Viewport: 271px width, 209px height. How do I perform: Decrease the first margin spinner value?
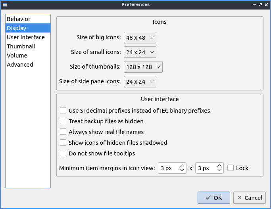coord(182,171)
